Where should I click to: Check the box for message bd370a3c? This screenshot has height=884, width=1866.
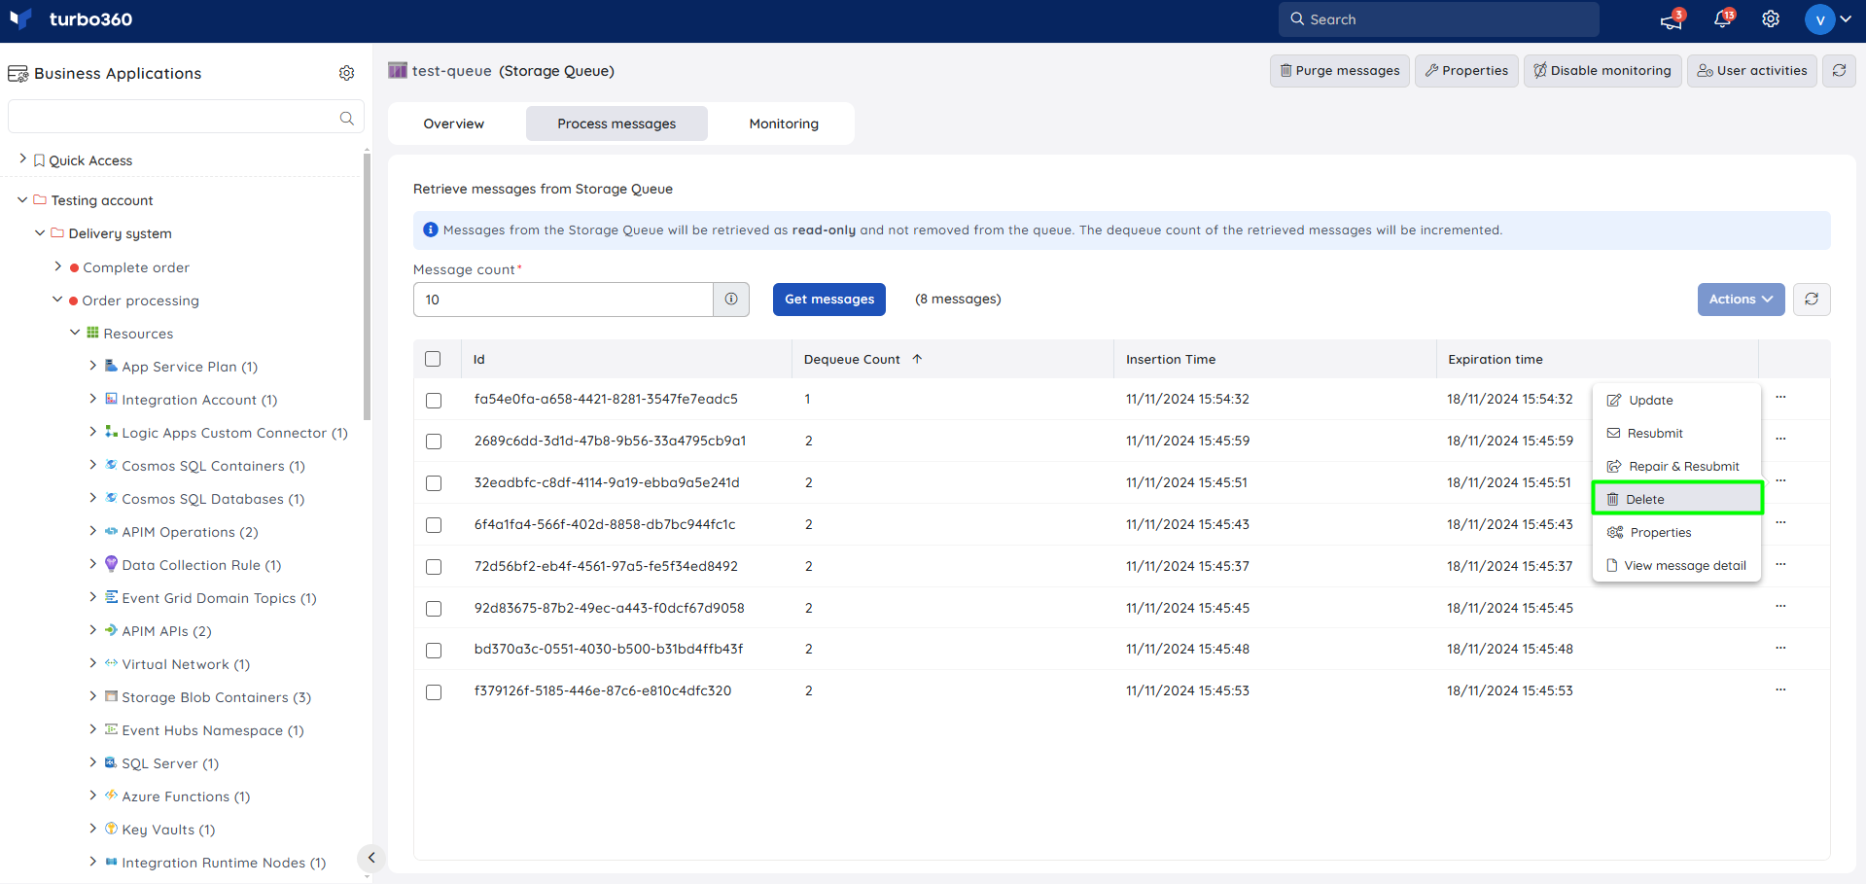[434, 651]
